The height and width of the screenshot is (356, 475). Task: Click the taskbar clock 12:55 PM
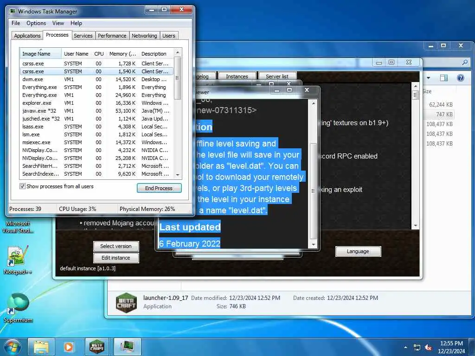[451, 343]
